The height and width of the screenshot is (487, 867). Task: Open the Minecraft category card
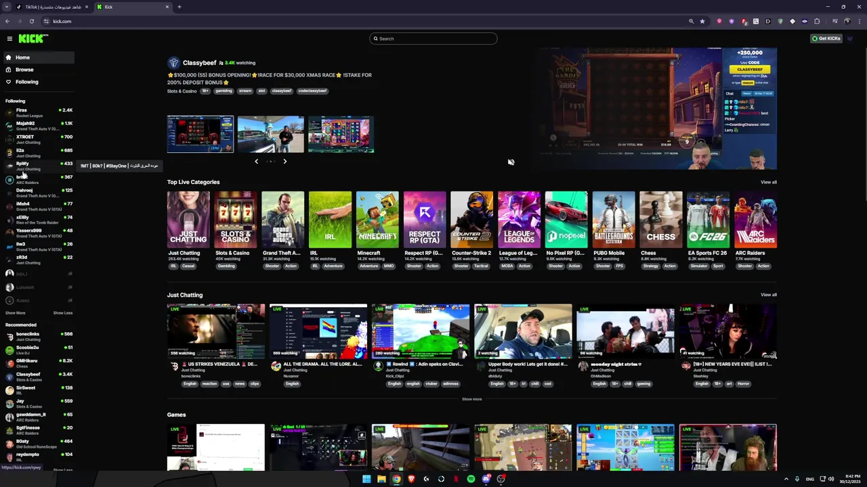click(x=377, y=220)
